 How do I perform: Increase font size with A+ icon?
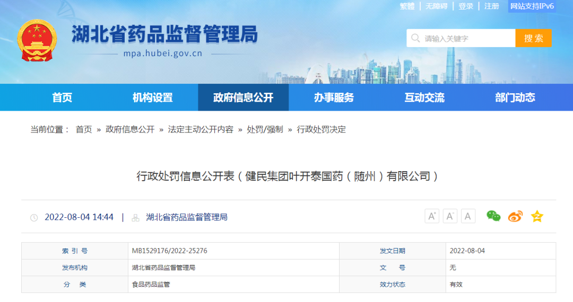tap(432, 216)
